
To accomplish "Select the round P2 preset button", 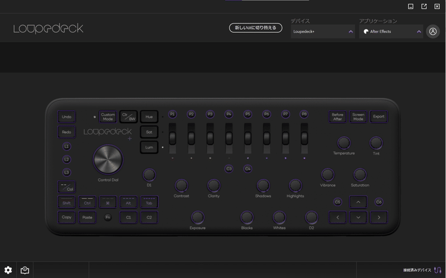I will [191, 114].
